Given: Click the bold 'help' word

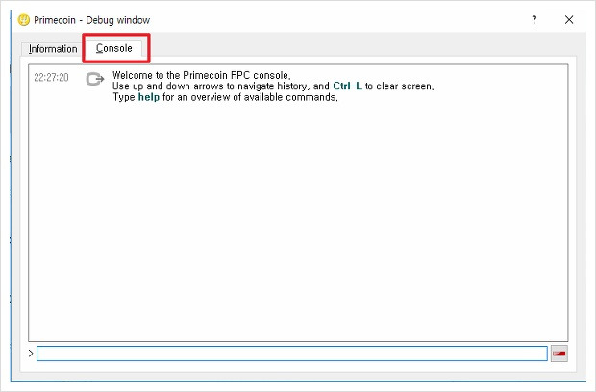Looking at the screenshot, I should (x=149, y=97).
